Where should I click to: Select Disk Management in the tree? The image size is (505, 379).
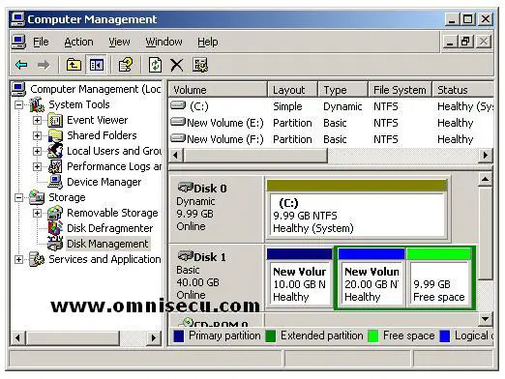pyautogui.click(x=107, y=244)
